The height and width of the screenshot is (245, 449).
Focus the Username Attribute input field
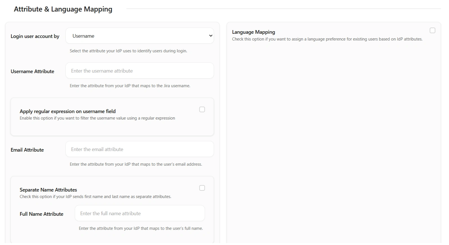pyautogui.click(x=139, y=71)
